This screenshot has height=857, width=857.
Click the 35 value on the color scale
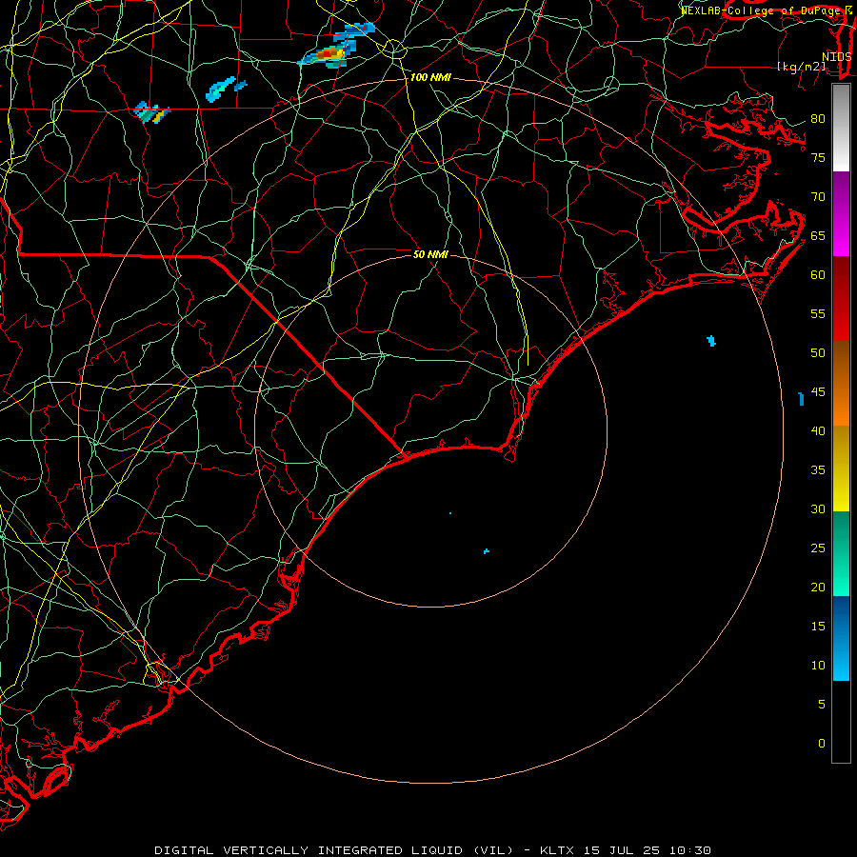coord(818,470)
